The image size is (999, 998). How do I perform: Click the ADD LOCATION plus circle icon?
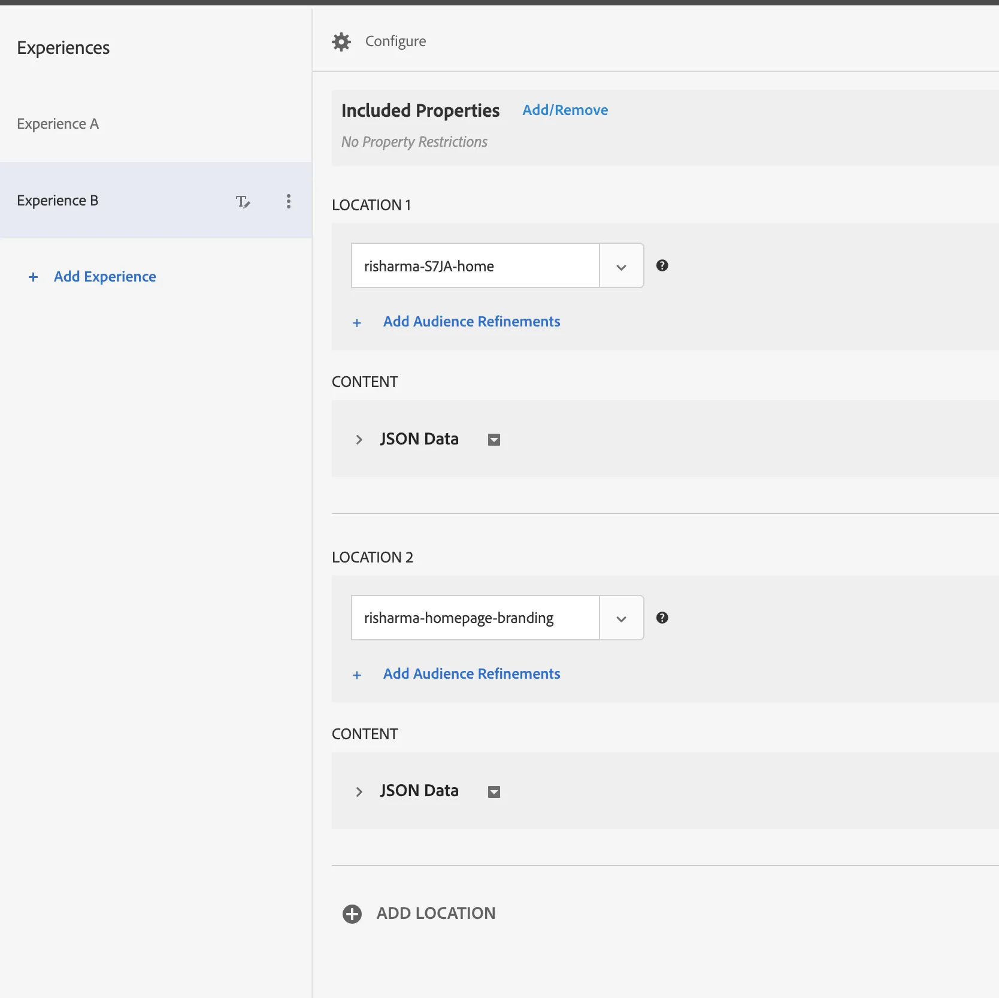click(352, 914)
